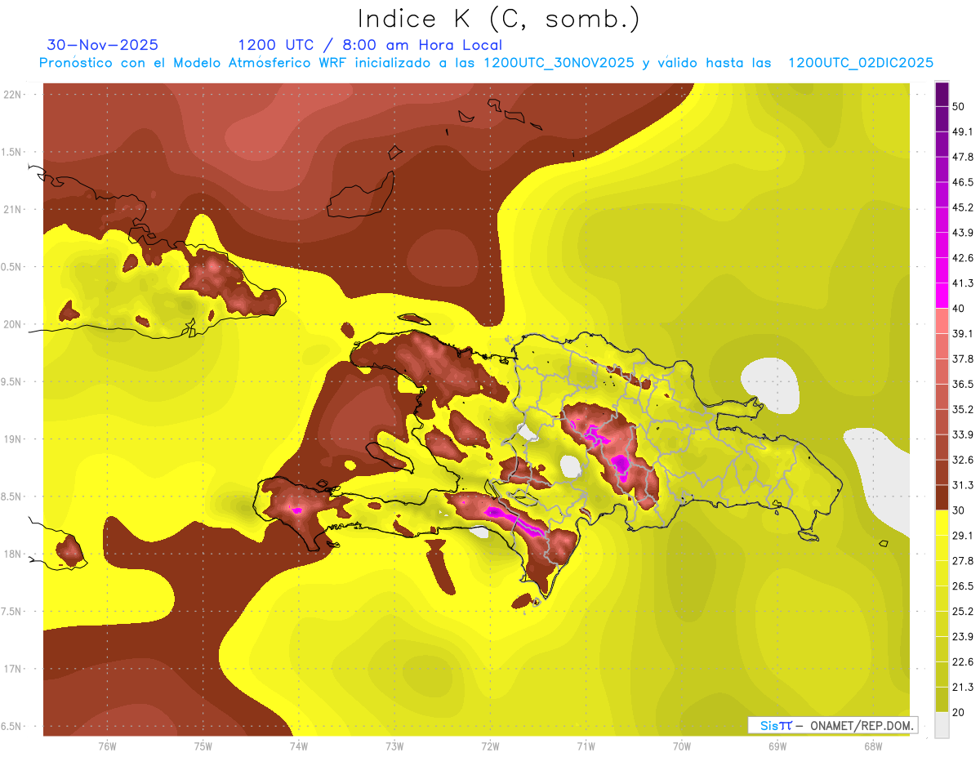
Task: Select the magenta swatch between 40 and 41.3
Action: pyautogui.click(x=942, y=296)
